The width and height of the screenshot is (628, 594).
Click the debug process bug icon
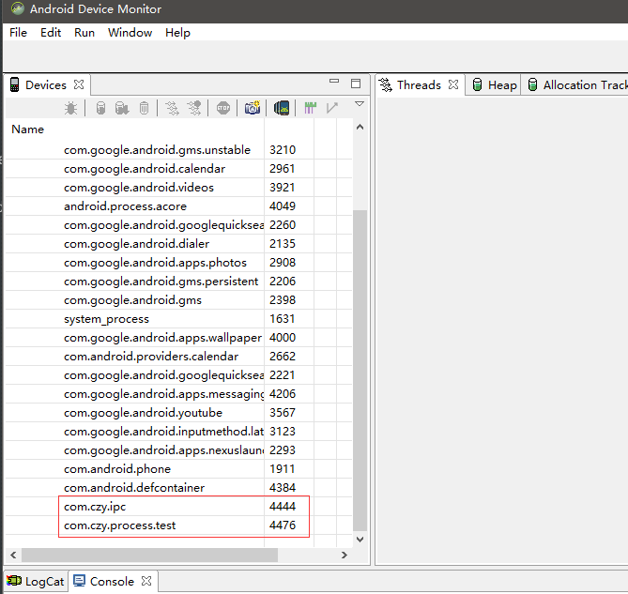coord(70,108)
